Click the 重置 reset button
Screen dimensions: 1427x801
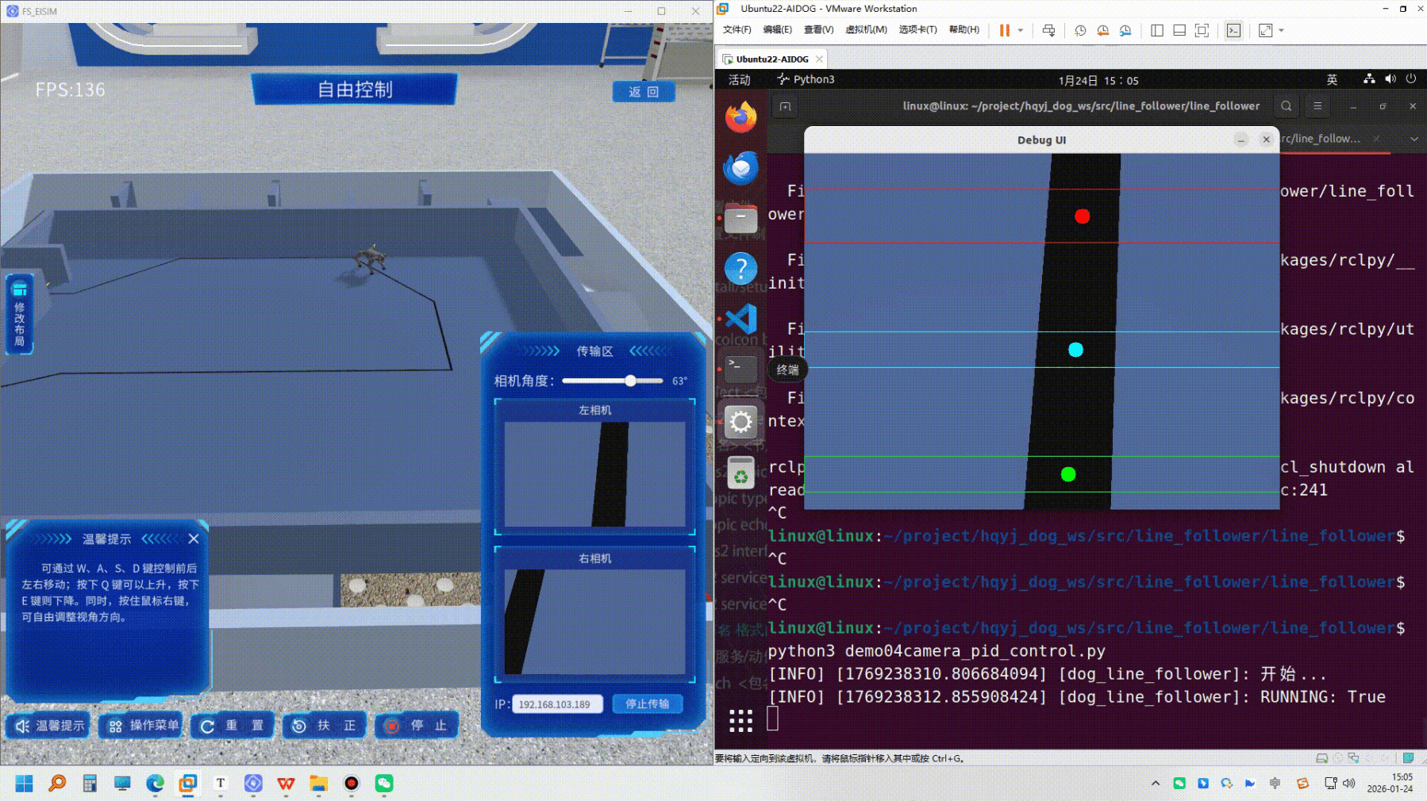(233, 726)
